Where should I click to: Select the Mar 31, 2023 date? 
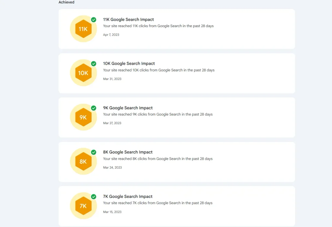(x=112, y=79)
